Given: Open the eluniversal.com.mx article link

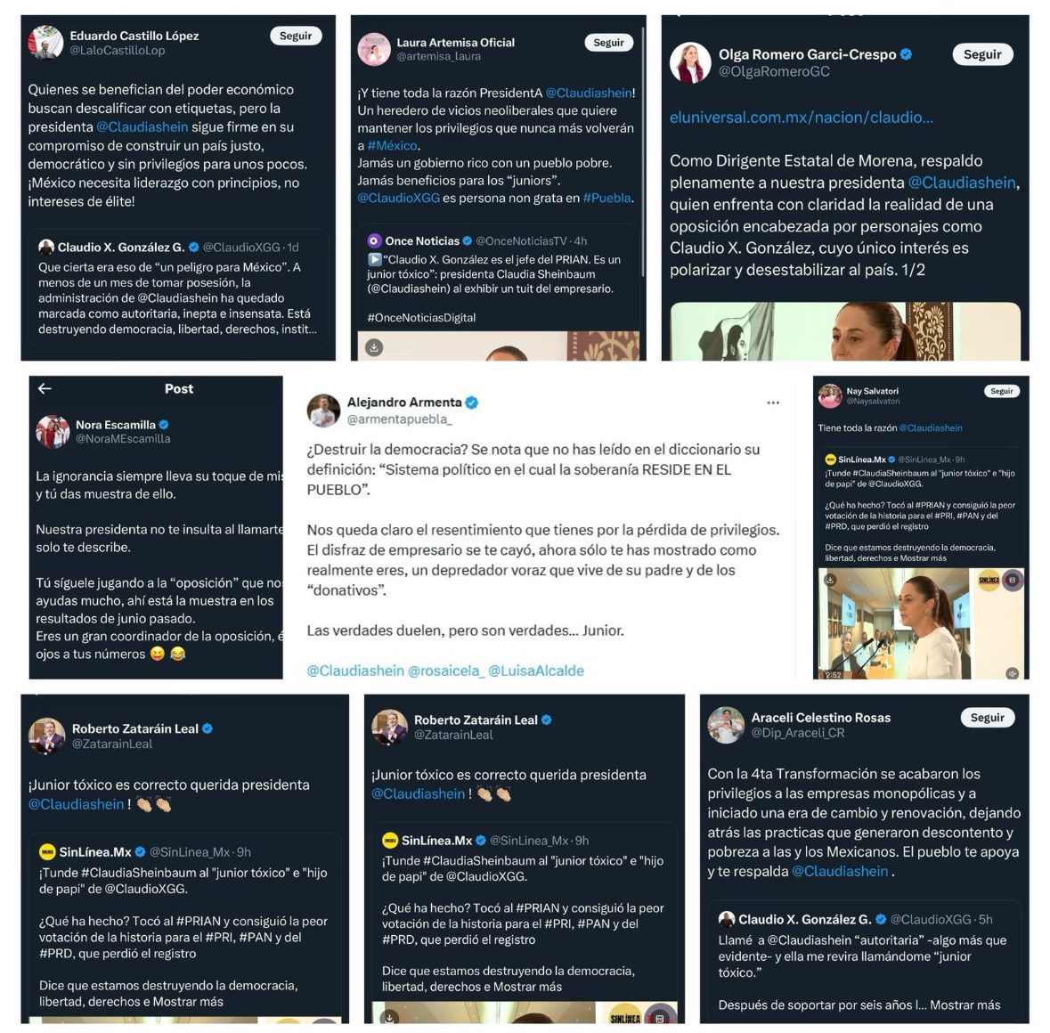Looking at the screenshot, I should (x=801, y=118).
